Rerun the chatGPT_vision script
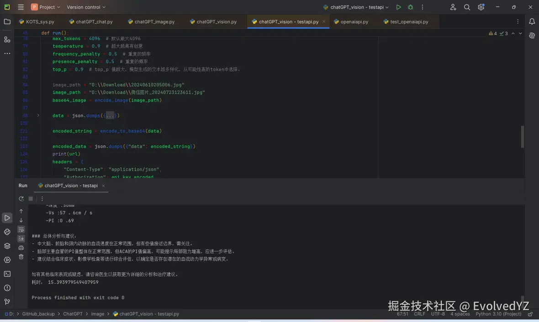 21,199
